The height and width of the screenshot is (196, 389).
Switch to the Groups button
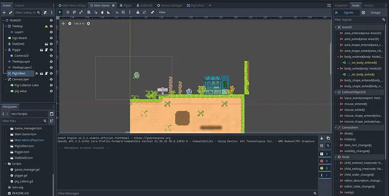[x=375, y=12]
